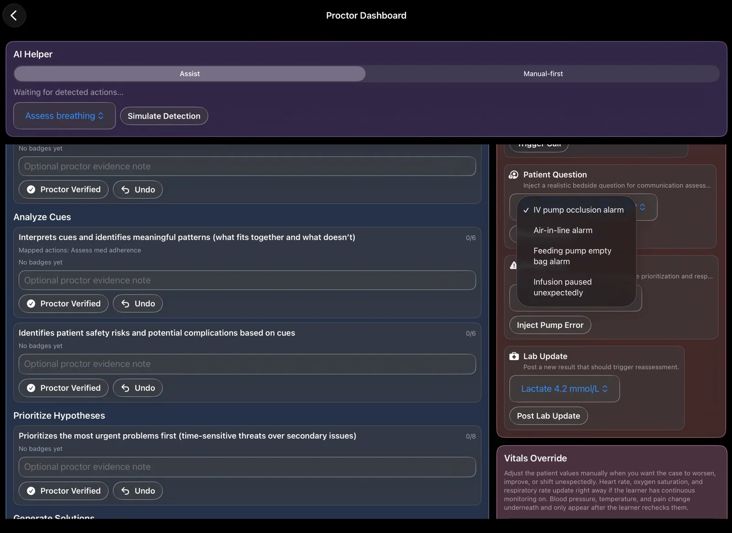Click the Analyze Cues heading

[42, 217]
